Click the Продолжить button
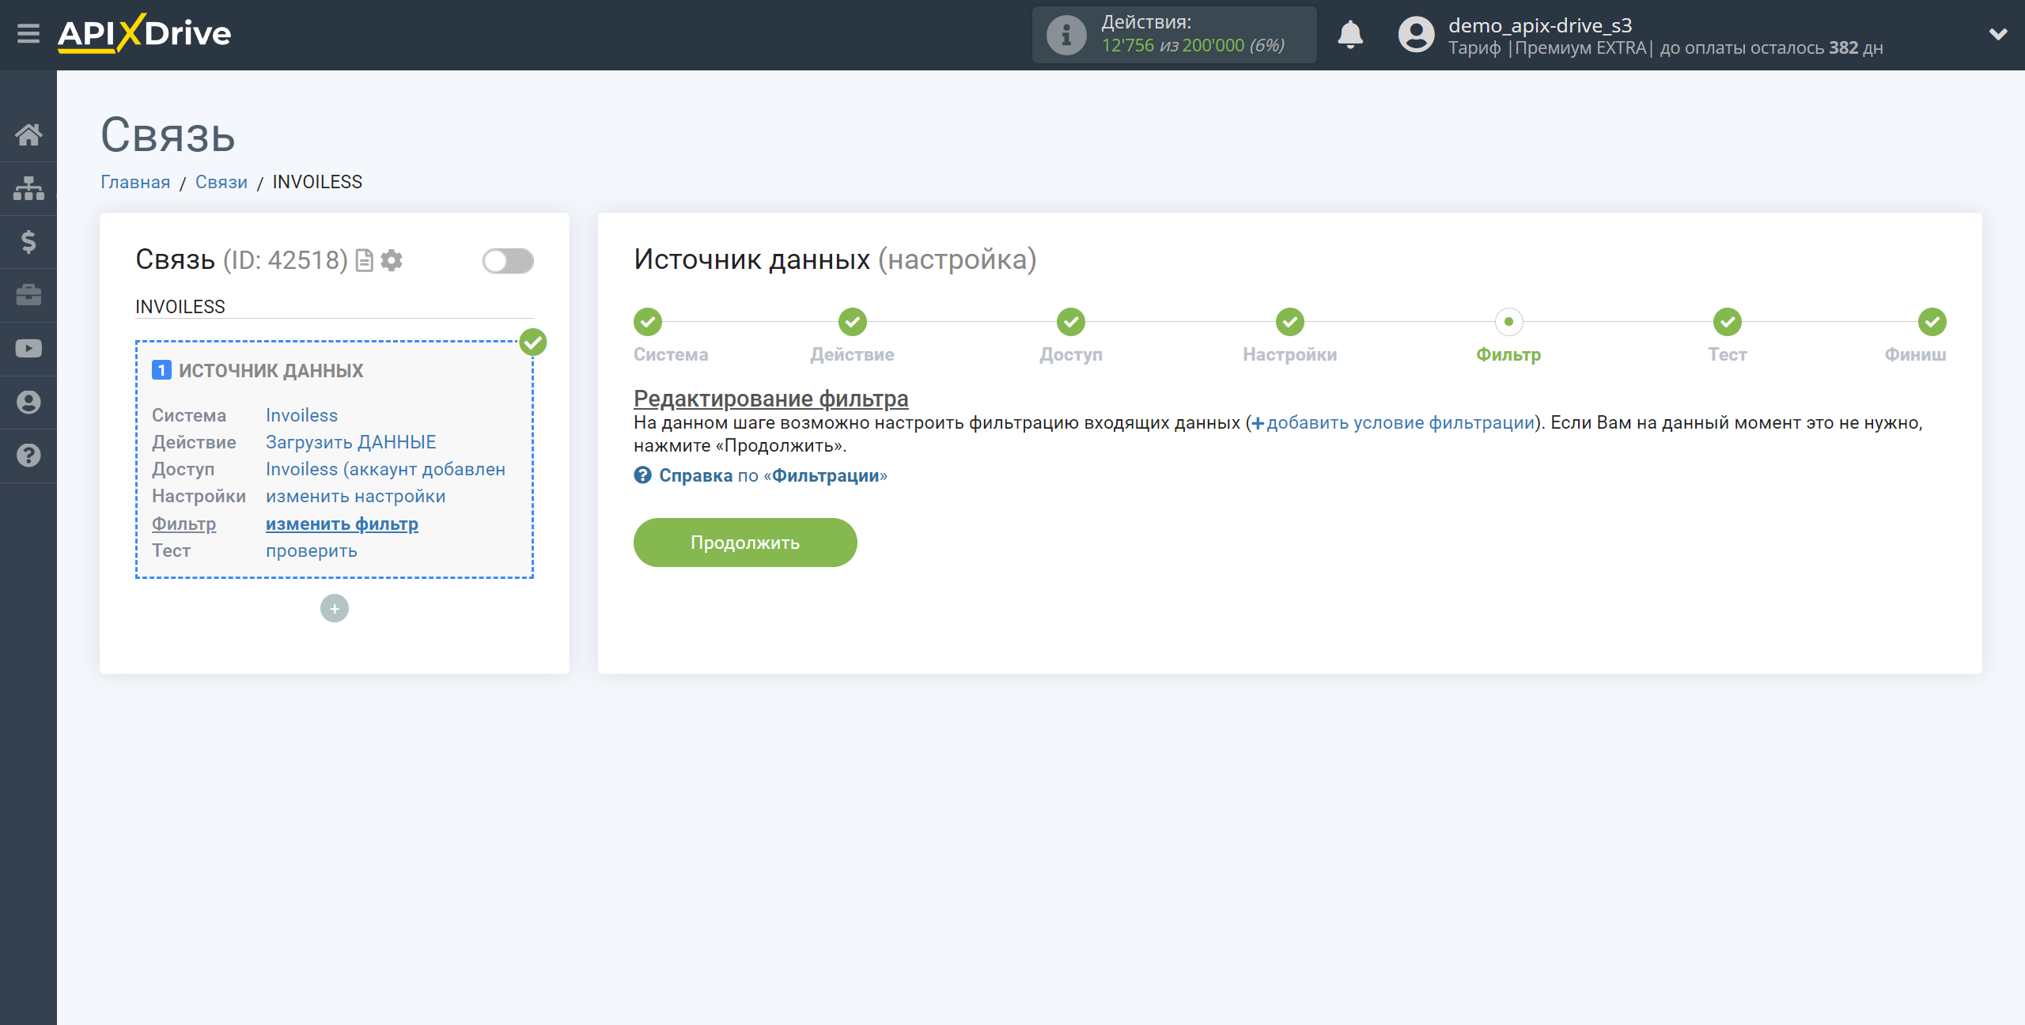Screen dimensions: 2025x1025 tap(745, 540)
